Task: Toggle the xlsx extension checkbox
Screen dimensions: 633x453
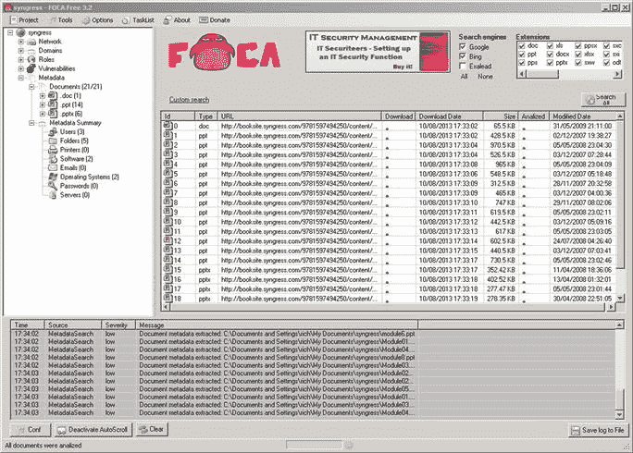Action: pyautogui.click(x=578, y=54)
